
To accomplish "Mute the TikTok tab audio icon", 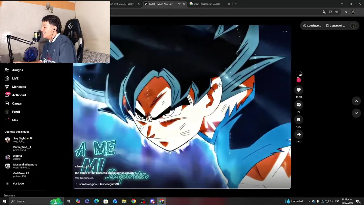I will 179,4.
